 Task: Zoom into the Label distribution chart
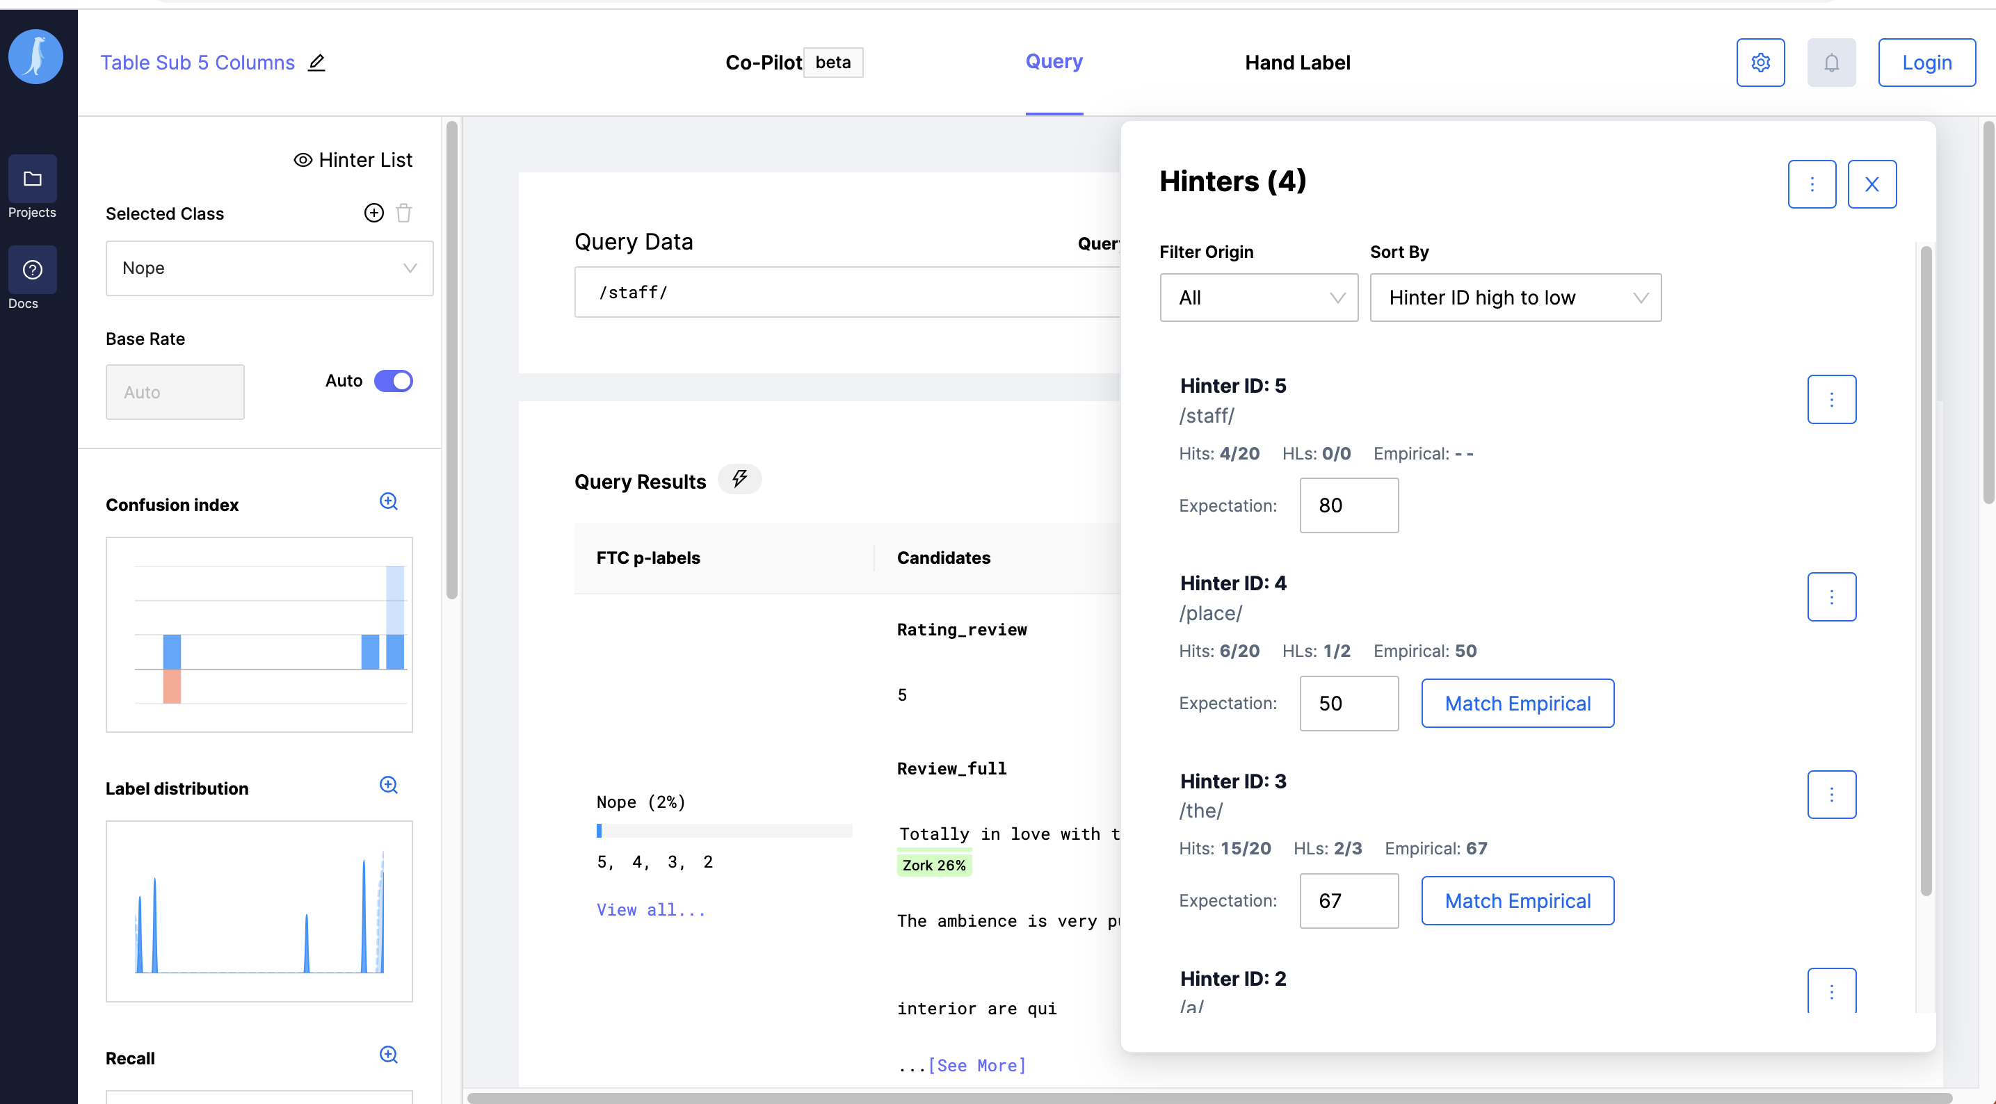click(388, 785)
